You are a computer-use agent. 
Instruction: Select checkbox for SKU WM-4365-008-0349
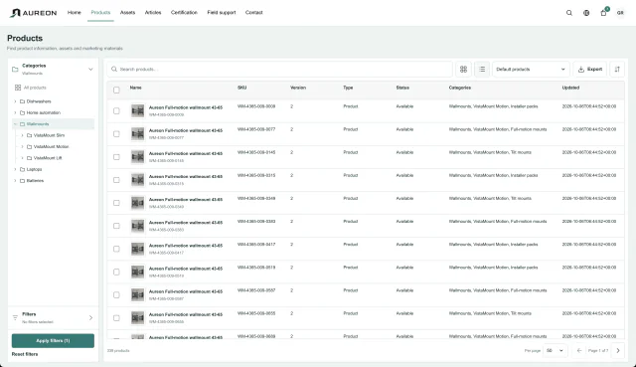[116, 203]
